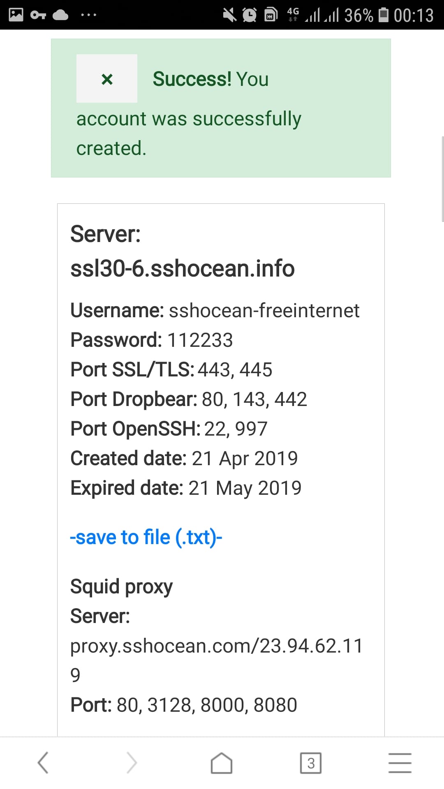Tap the VPN key status icon
This screenshot has width=444, height=789.
tap(38, 15)
